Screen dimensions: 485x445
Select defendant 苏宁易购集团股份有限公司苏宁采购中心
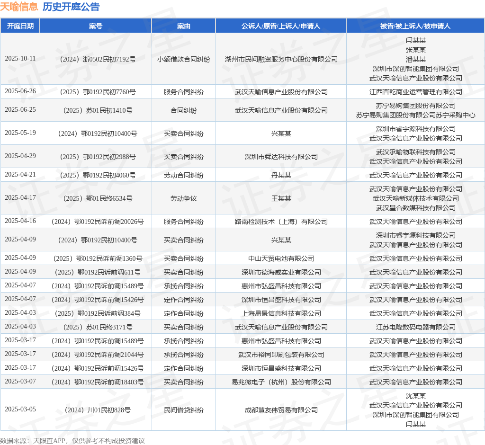(416, 116)
